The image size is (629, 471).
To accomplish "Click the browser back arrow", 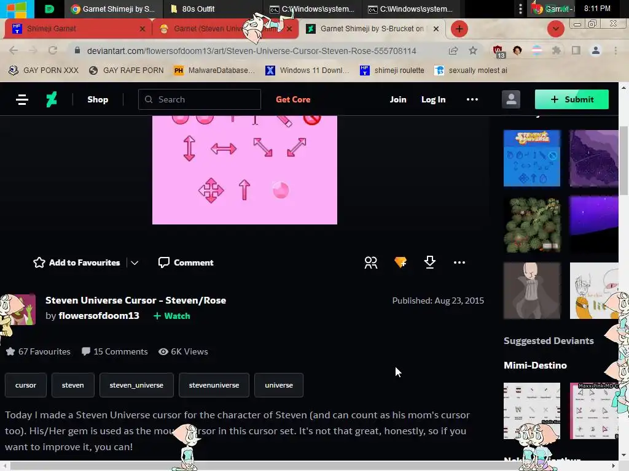I will click(14, 50).
